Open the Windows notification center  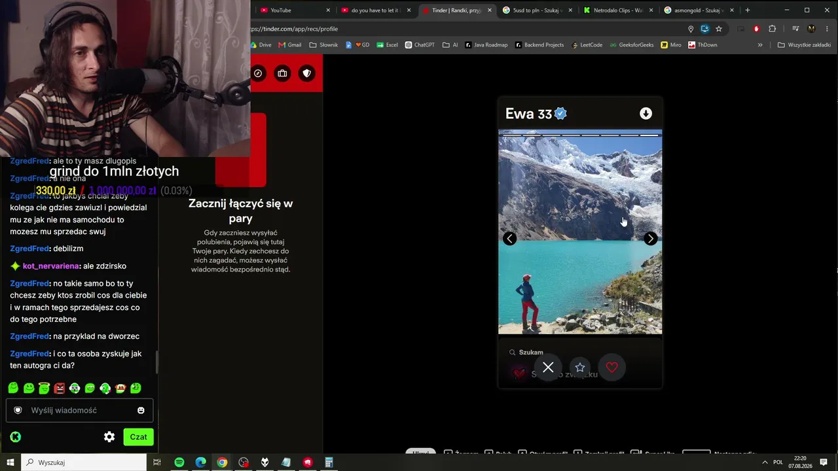[824, 462]
